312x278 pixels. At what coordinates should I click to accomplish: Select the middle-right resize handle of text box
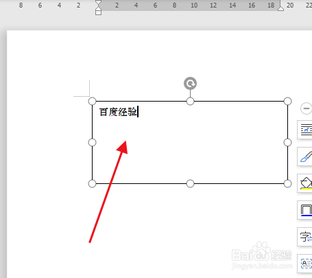[287, 143]
